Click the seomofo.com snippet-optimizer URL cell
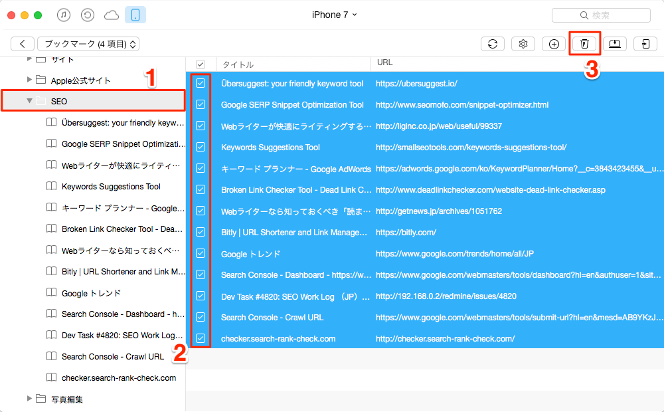 click(462, 105)
